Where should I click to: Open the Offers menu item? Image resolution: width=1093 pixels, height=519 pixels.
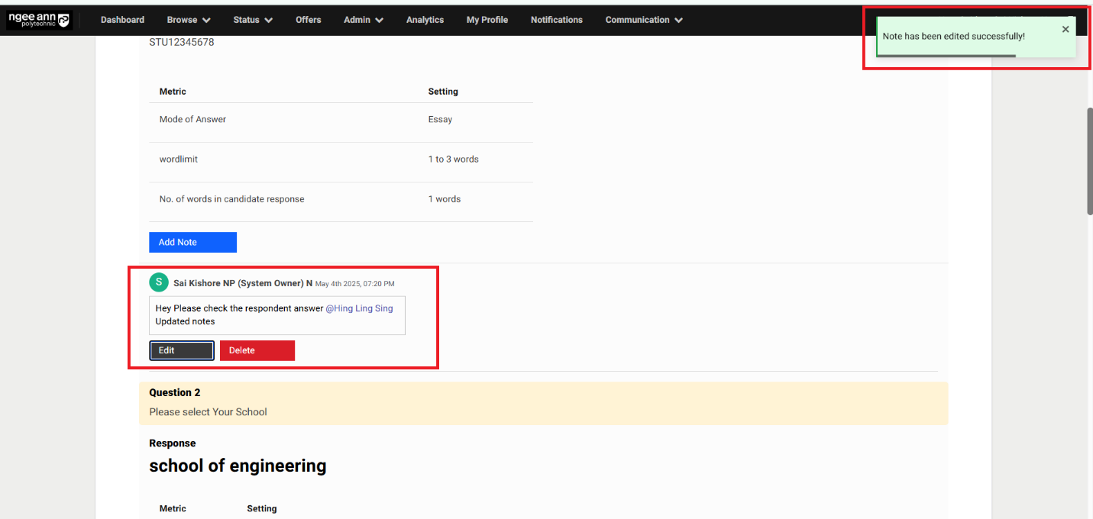pos(309,20)
